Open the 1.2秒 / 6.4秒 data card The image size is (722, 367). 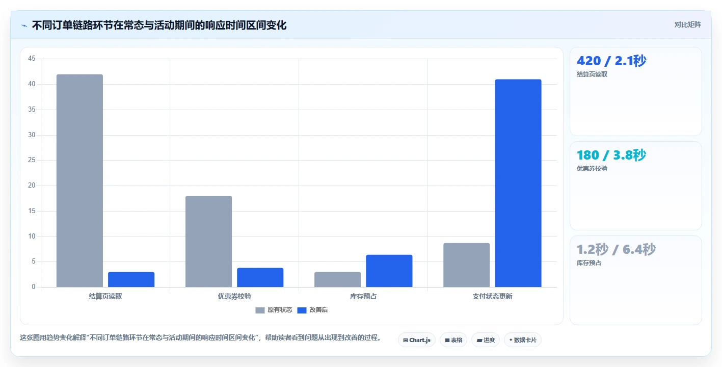635,280
